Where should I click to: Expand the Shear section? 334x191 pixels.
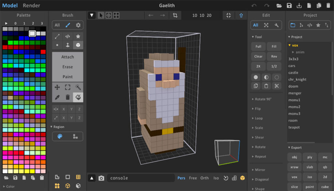coord(258,137)
